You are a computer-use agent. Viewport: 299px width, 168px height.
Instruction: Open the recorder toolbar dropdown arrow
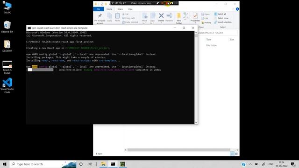point(113,3)
